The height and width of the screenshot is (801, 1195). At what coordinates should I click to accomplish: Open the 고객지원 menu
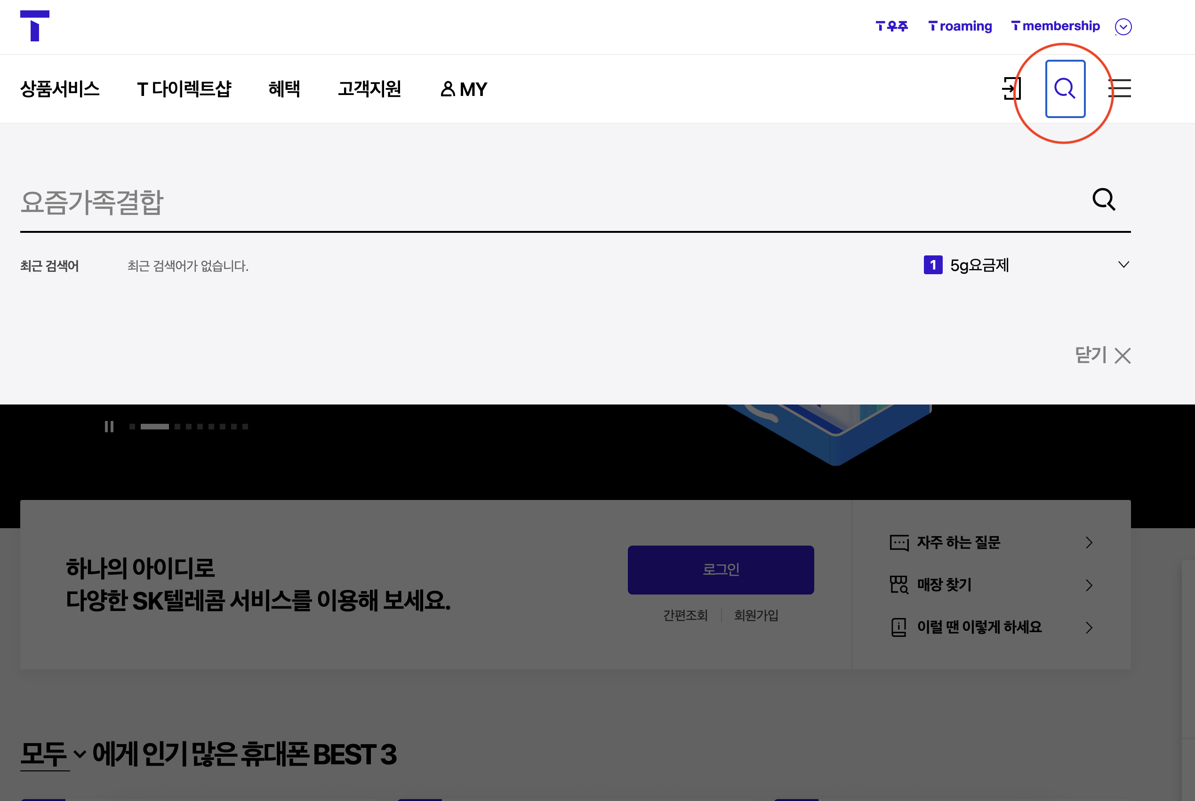point(370,89)
